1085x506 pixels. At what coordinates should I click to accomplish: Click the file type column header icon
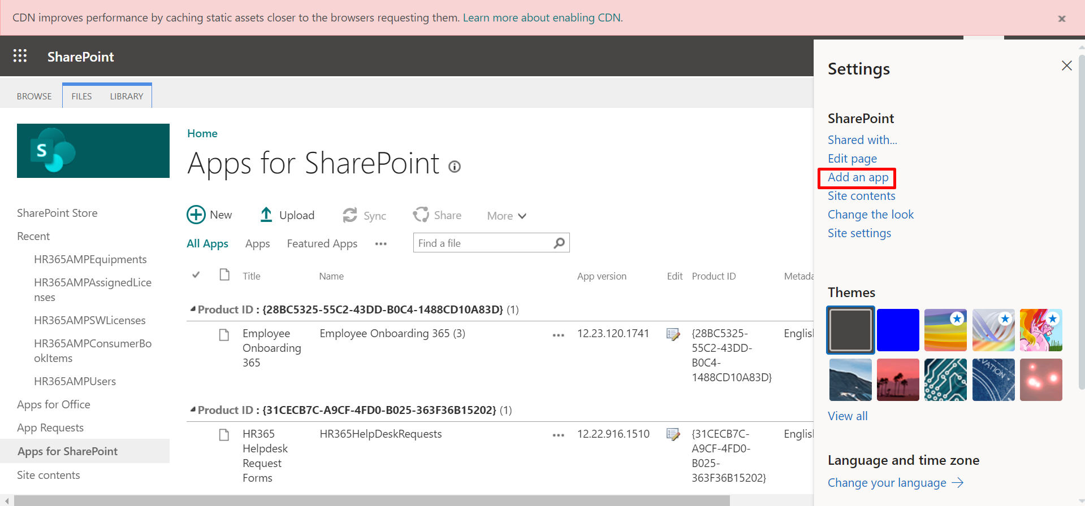pos(224,274)
